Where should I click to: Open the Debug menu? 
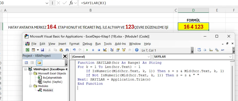point(87,44)
